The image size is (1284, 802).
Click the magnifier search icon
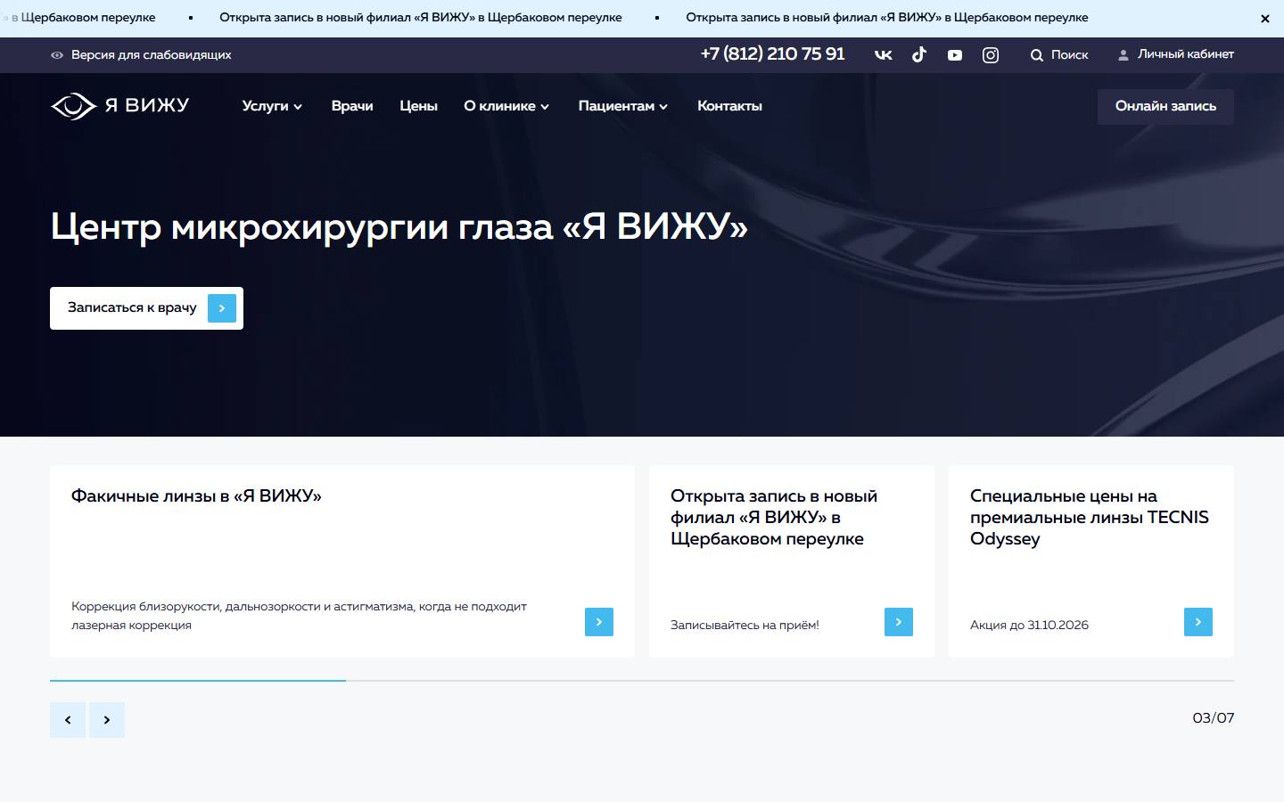point(1036,55)
